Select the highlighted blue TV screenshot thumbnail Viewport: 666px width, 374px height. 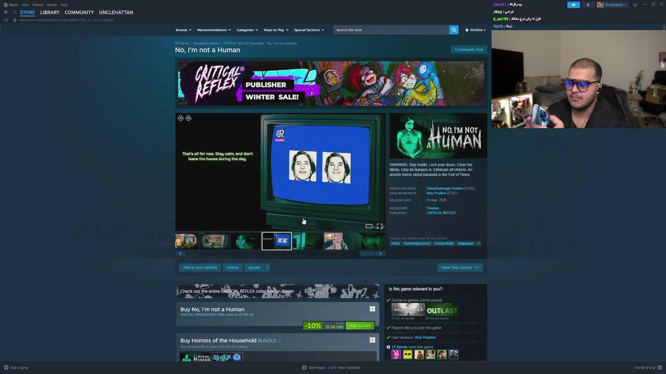[x=276, y=241]
